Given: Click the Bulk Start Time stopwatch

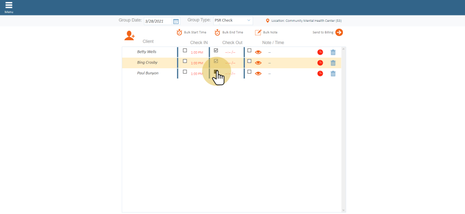Looking at the screenshot, I should point(179,32).
